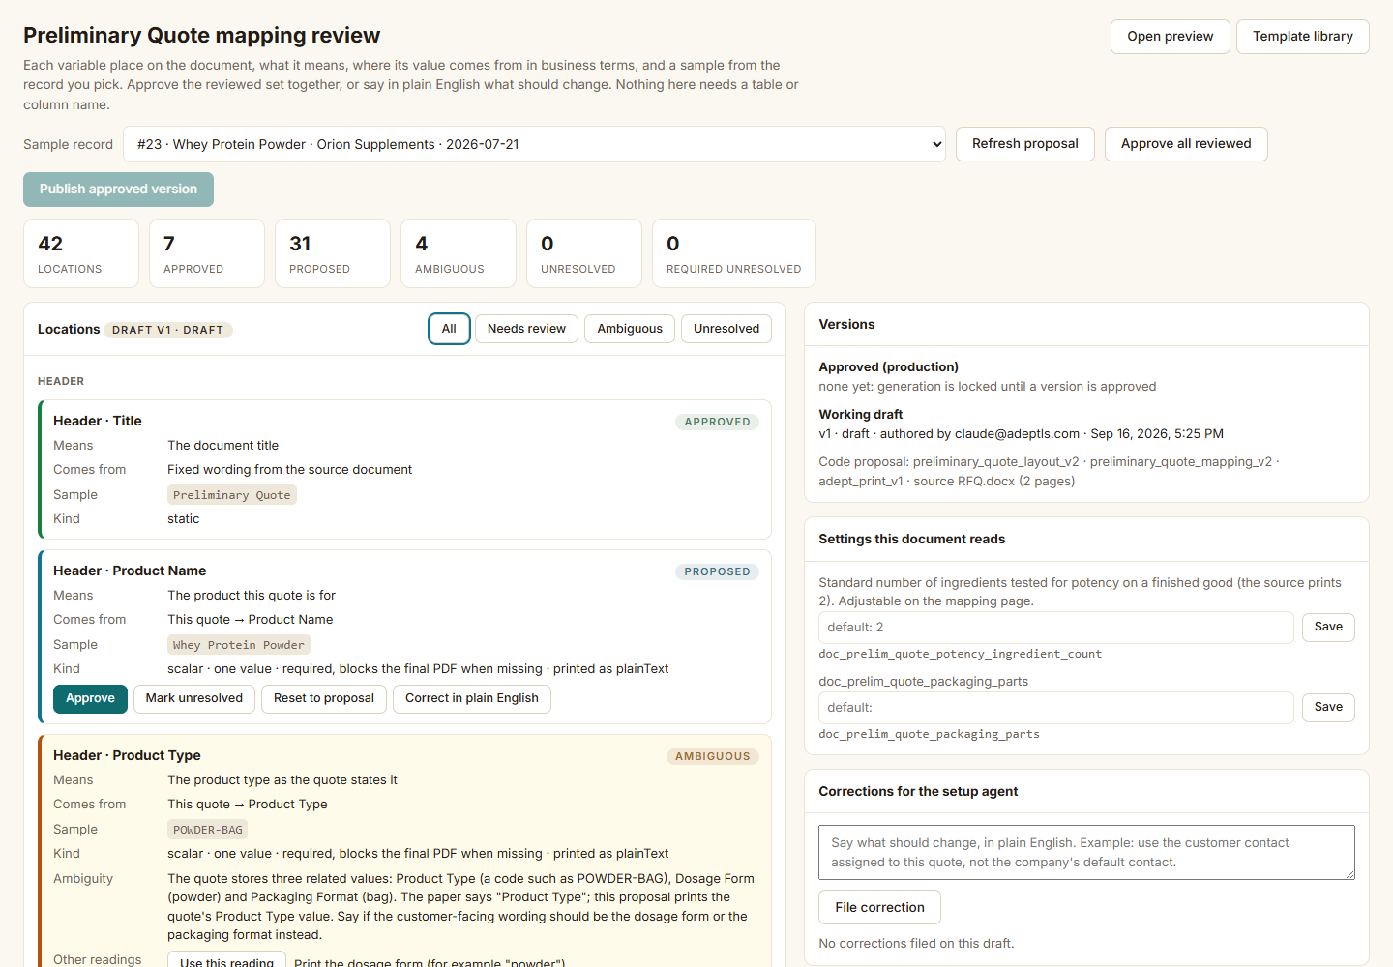Viewport: 1393px width, 967px height.
Task: Click the PROPOSED badge on Product Name
Action: [x=717, y=571]
